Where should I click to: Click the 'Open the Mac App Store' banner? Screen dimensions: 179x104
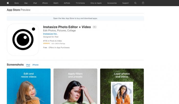tap(75, 18)
